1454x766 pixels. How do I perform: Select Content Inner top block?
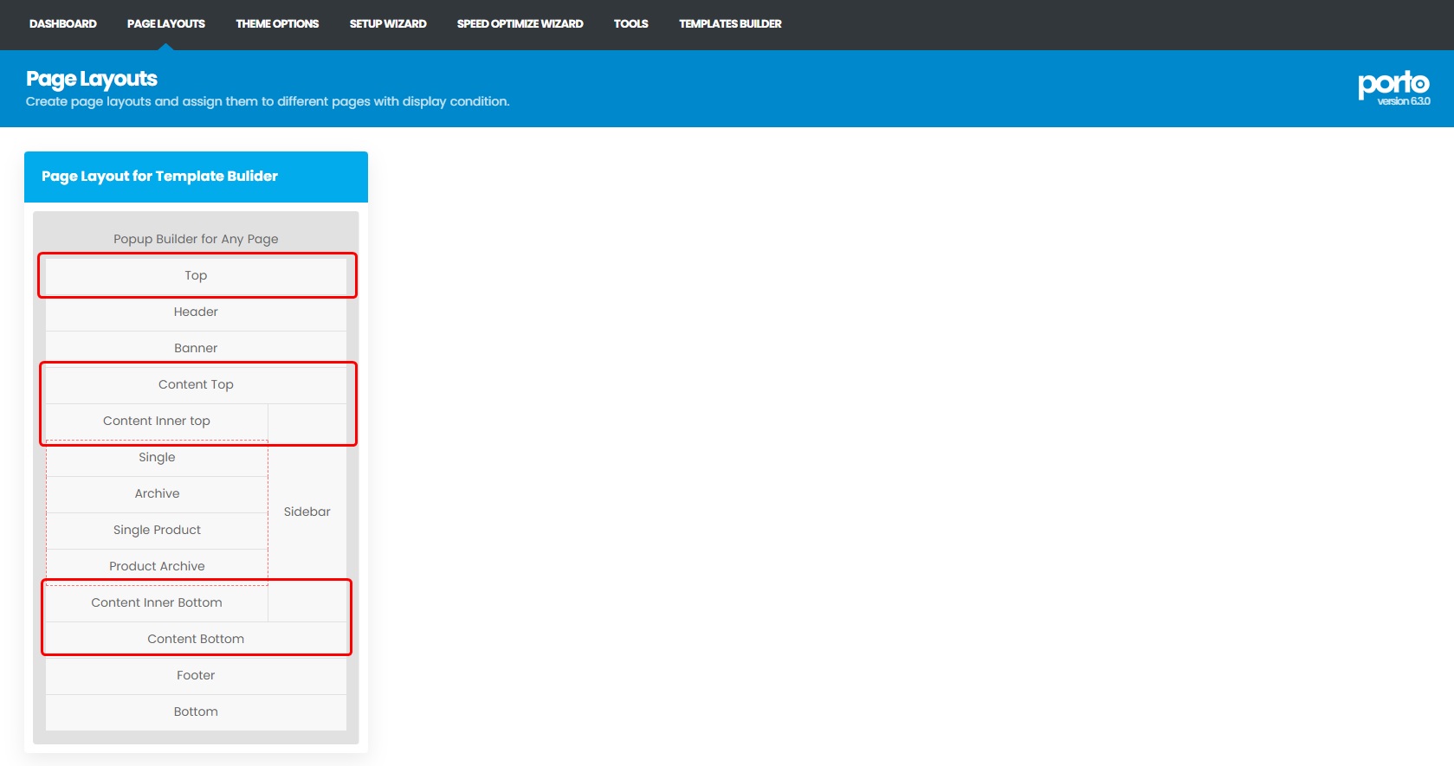[x=157, y=422]
